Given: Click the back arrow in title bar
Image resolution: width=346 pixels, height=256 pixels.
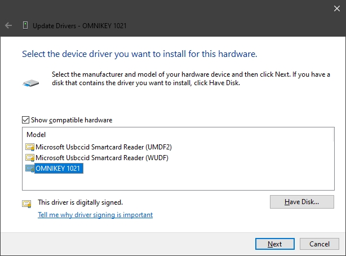Looking at the screenshot, I should click(8, 25).
